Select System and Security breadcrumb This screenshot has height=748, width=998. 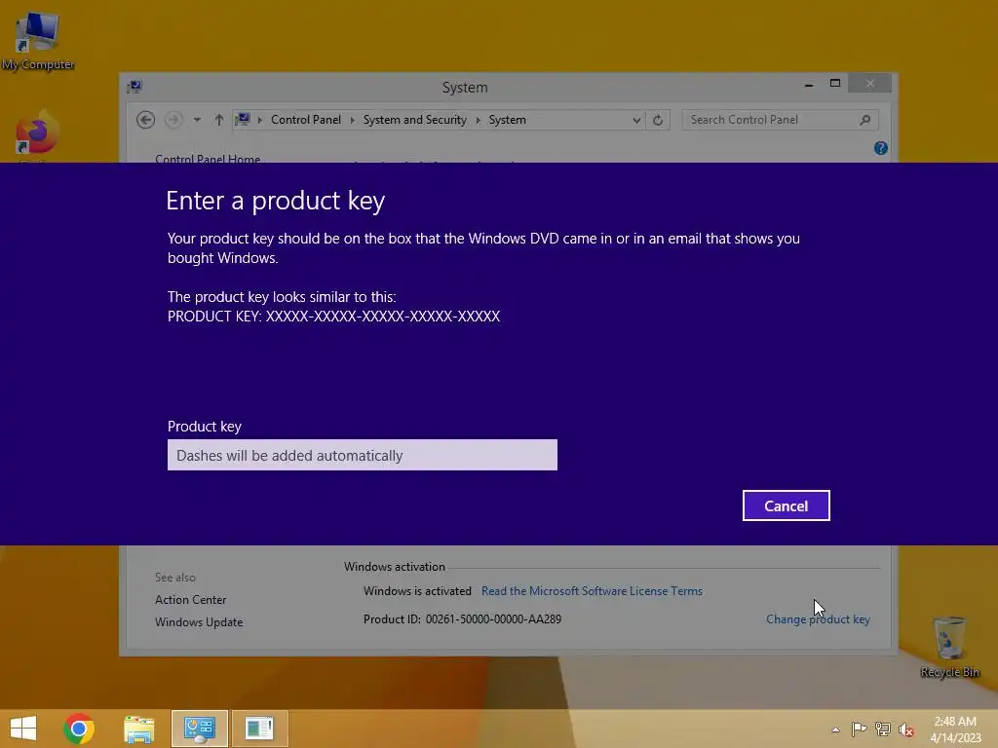(x=414, y=120)
